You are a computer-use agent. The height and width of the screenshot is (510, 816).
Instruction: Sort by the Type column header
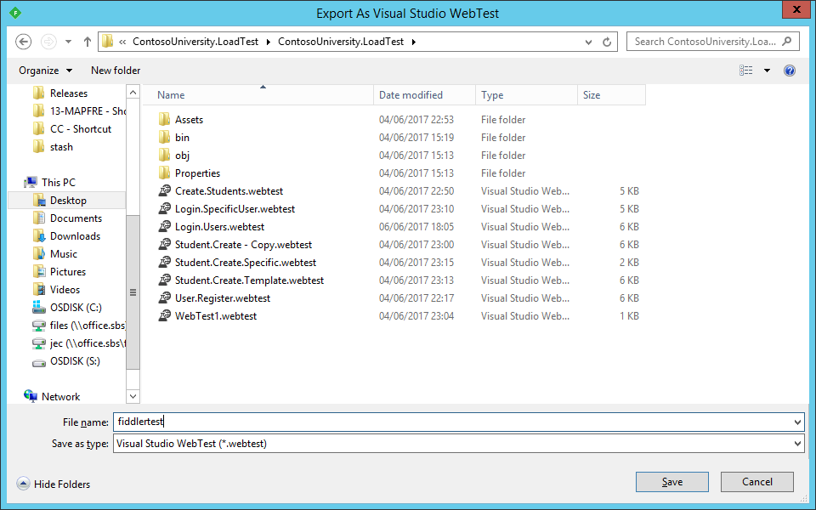click(x=526, y=95)
